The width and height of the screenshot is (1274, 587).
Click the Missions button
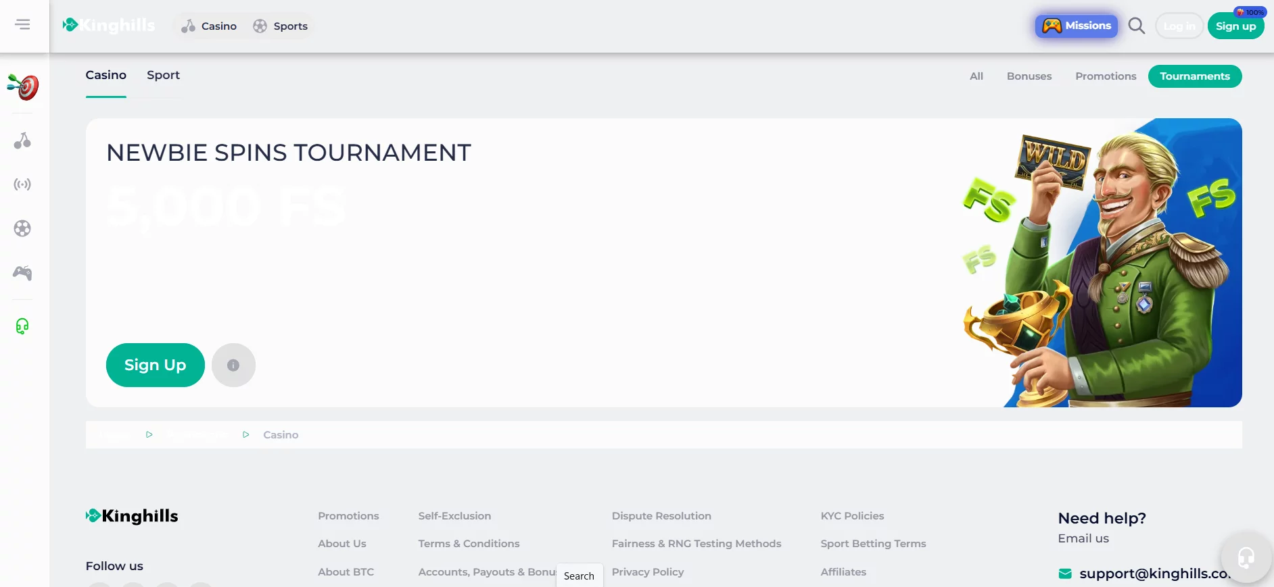[1077, 26]
